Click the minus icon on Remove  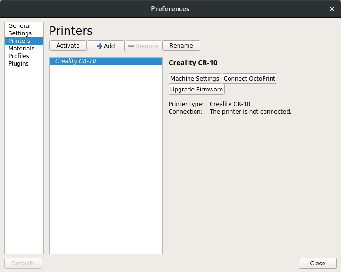tap(131, 46)
